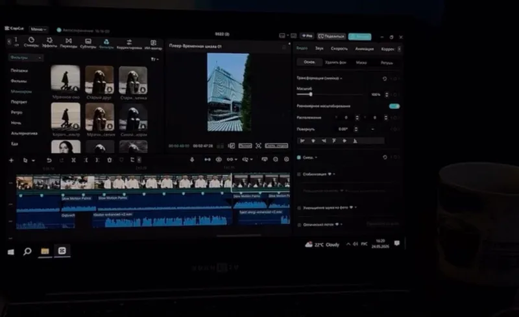The image size is (519, 317).
Task: Open the ИИ-аватар panel
Action: [x=153, y=44]
